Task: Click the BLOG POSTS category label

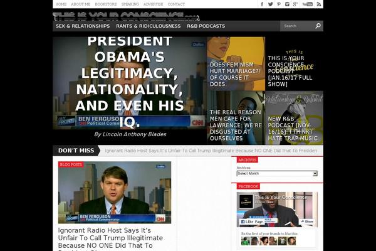Action: point(71,164)
